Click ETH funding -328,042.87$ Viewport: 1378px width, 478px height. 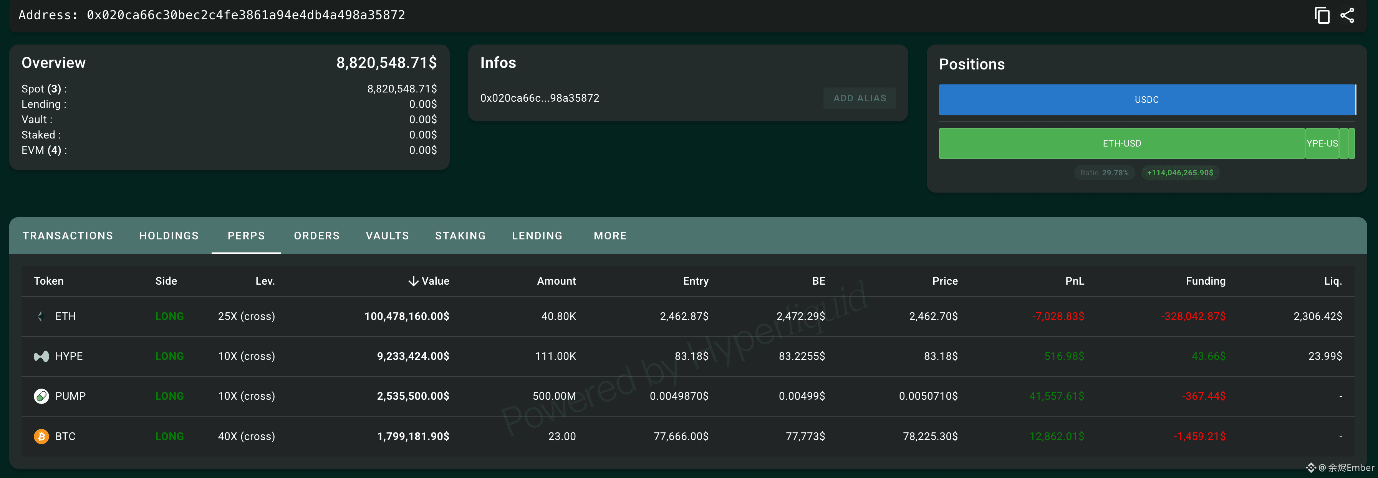tap(1193, 316)
